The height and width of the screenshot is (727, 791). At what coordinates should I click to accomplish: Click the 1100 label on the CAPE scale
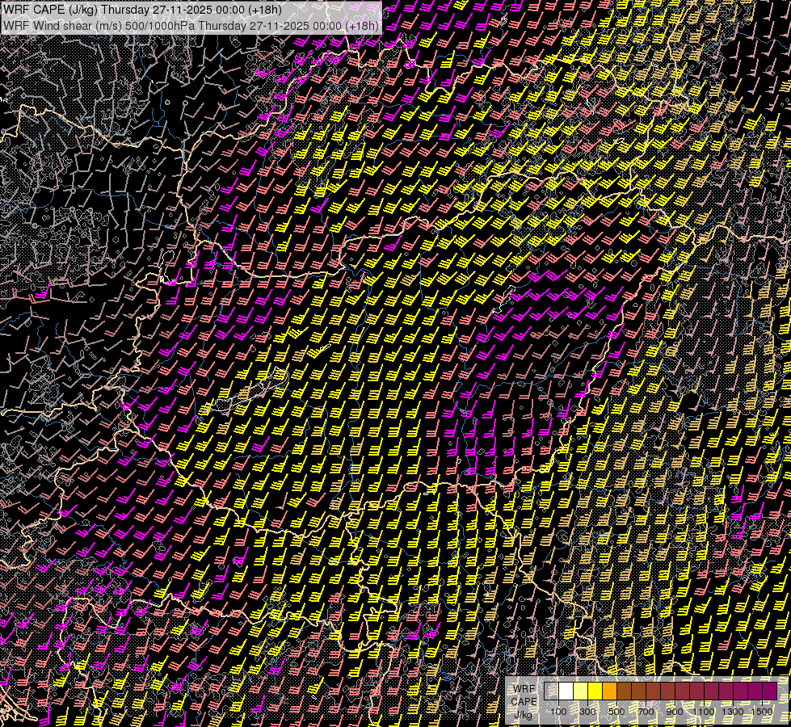[704, 712]
